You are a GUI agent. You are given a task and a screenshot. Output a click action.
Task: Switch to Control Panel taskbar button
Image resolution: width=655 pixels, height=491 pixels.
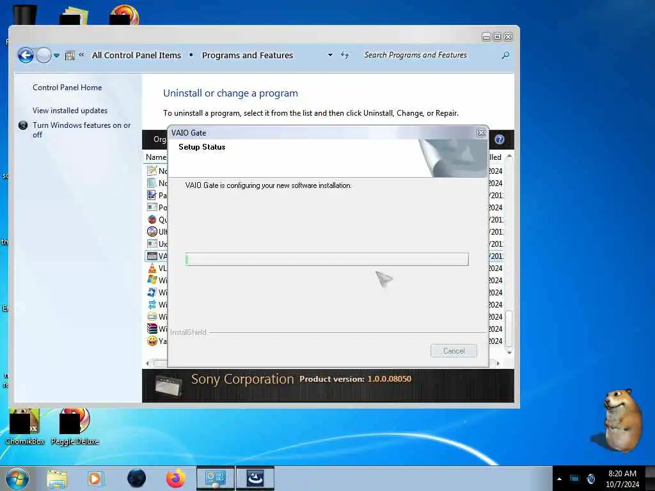[216, 478]
